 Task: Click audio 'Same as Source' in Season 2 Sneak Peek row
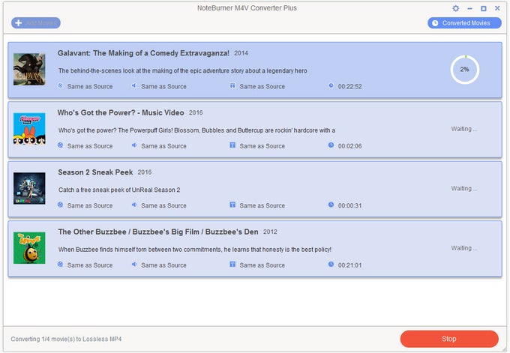(x=163, y=205)
